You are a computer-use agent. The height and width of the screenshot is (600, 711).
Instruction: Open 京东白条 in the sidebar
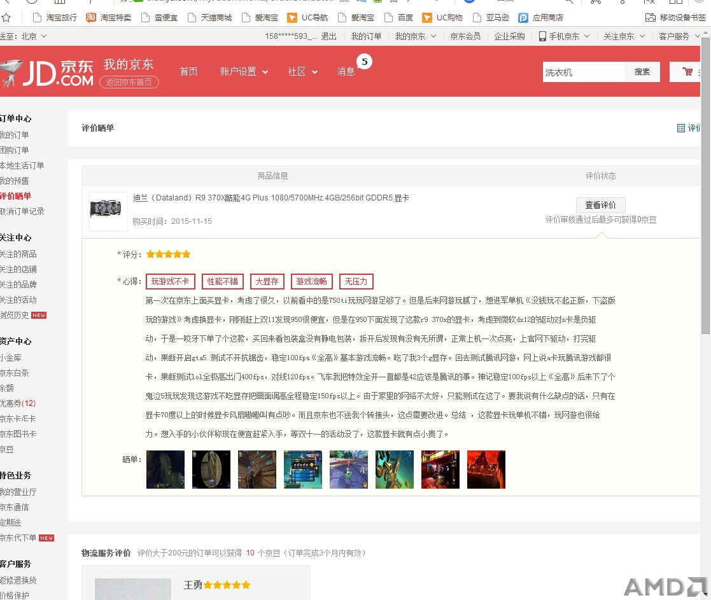(x=15, y=373)
